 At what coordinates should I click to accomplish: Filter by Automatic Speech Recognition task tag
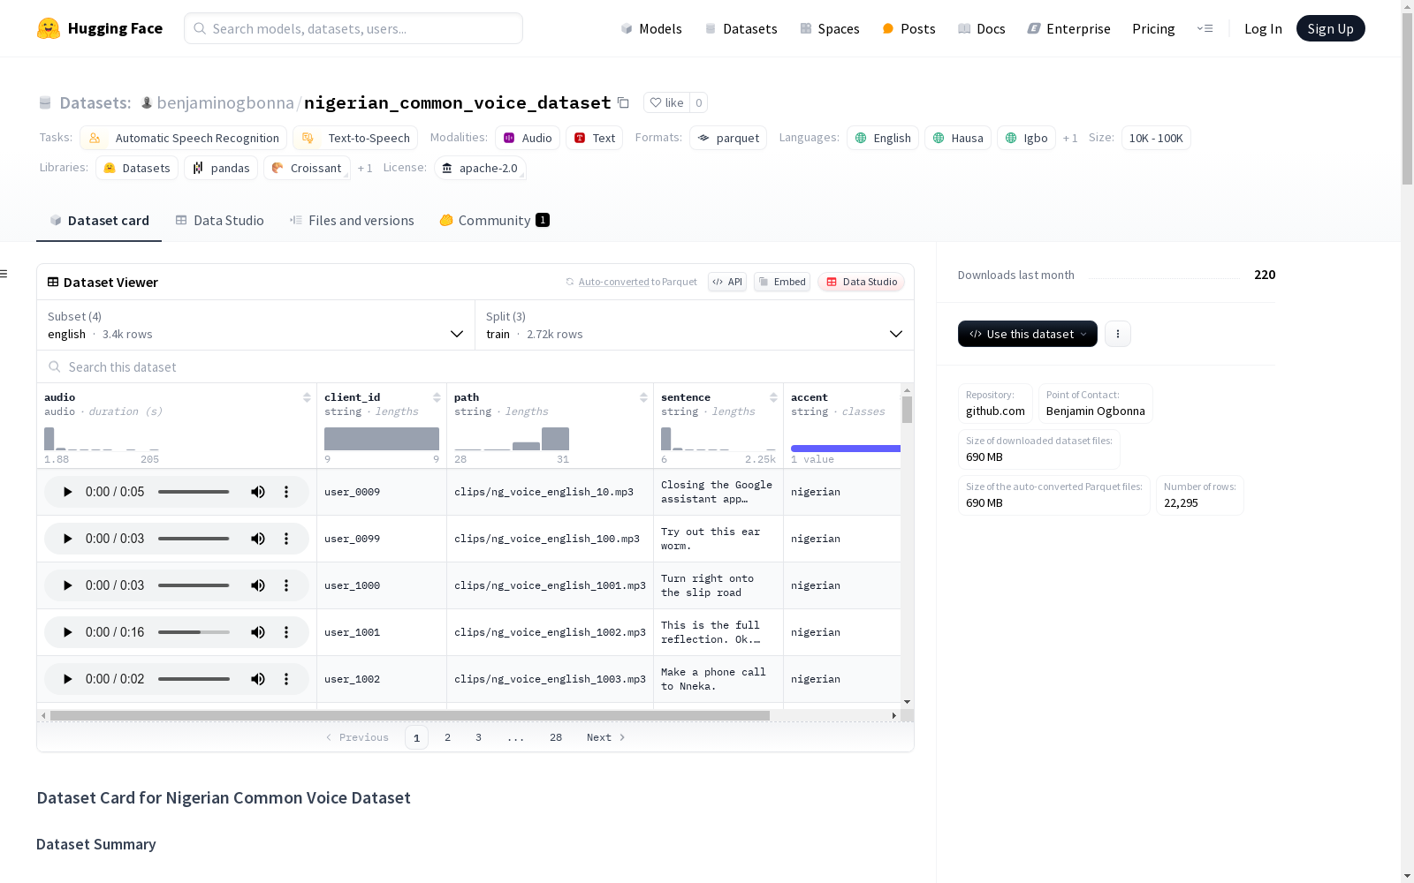coord(184,138)
